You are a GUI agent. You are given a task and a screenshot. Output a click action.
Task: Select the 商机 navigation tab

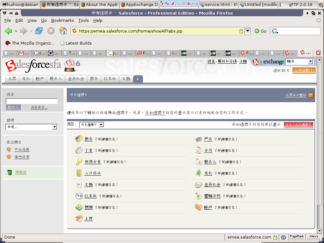[x=26, y=79]
